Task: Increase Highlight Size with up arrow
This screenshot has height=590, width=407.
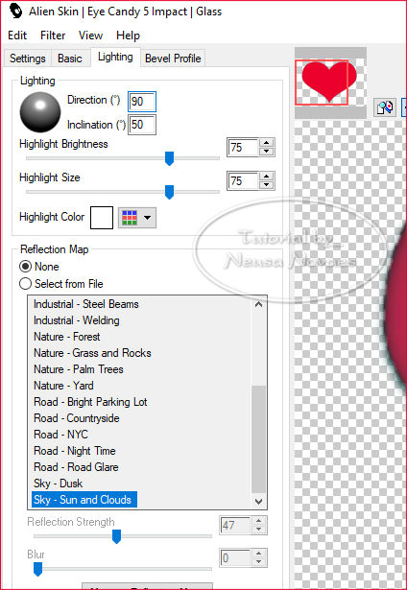Action: click(x=267, y=177)
